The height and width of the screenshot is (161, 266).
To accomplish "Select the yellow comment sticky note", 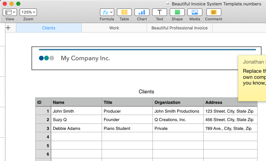I will tap(252, 78).
